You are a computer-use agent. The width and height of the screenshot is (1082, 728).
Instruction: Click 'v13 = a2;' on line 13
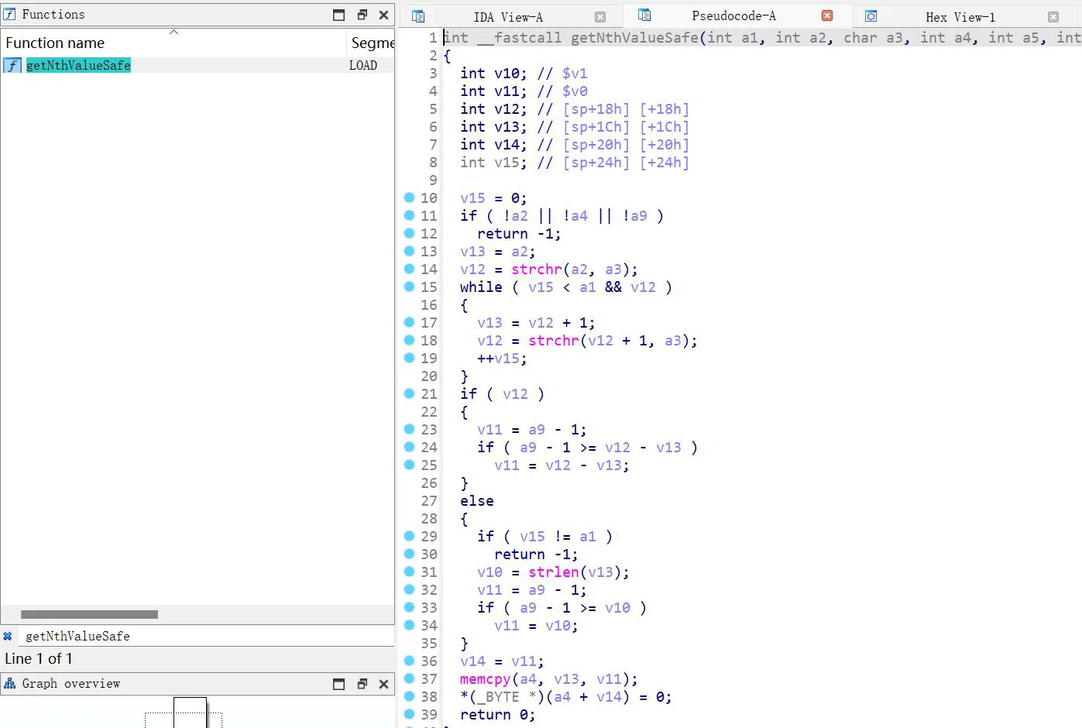pyautogui.click(x=498, y=251)
